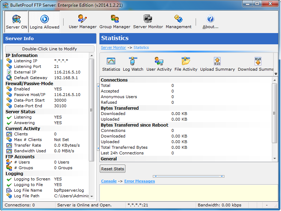
Task: Toggle the Server ON button
Action: (x=16, y=22)
